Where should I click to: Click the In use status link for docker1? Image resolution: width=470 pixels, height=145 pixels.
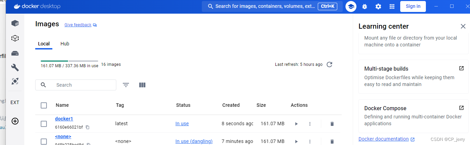tap(182, 124)
